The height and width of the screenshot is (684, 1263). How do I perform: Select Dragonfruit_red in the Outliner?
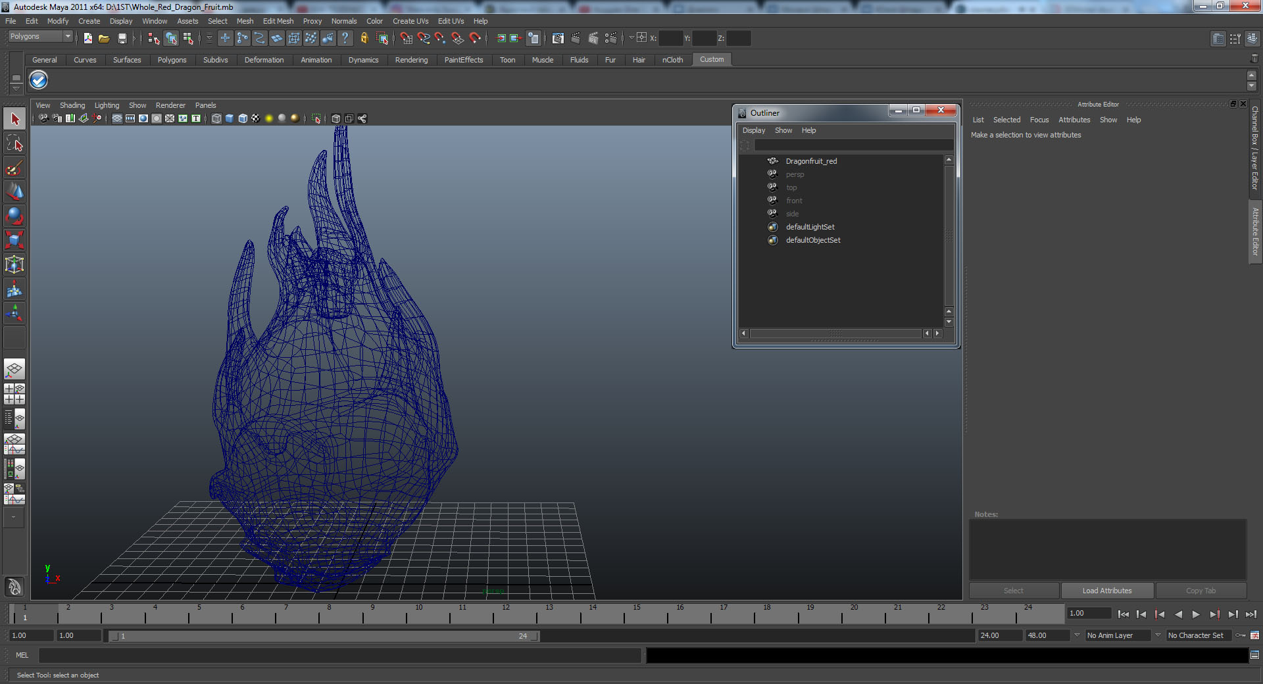point(811,161)
